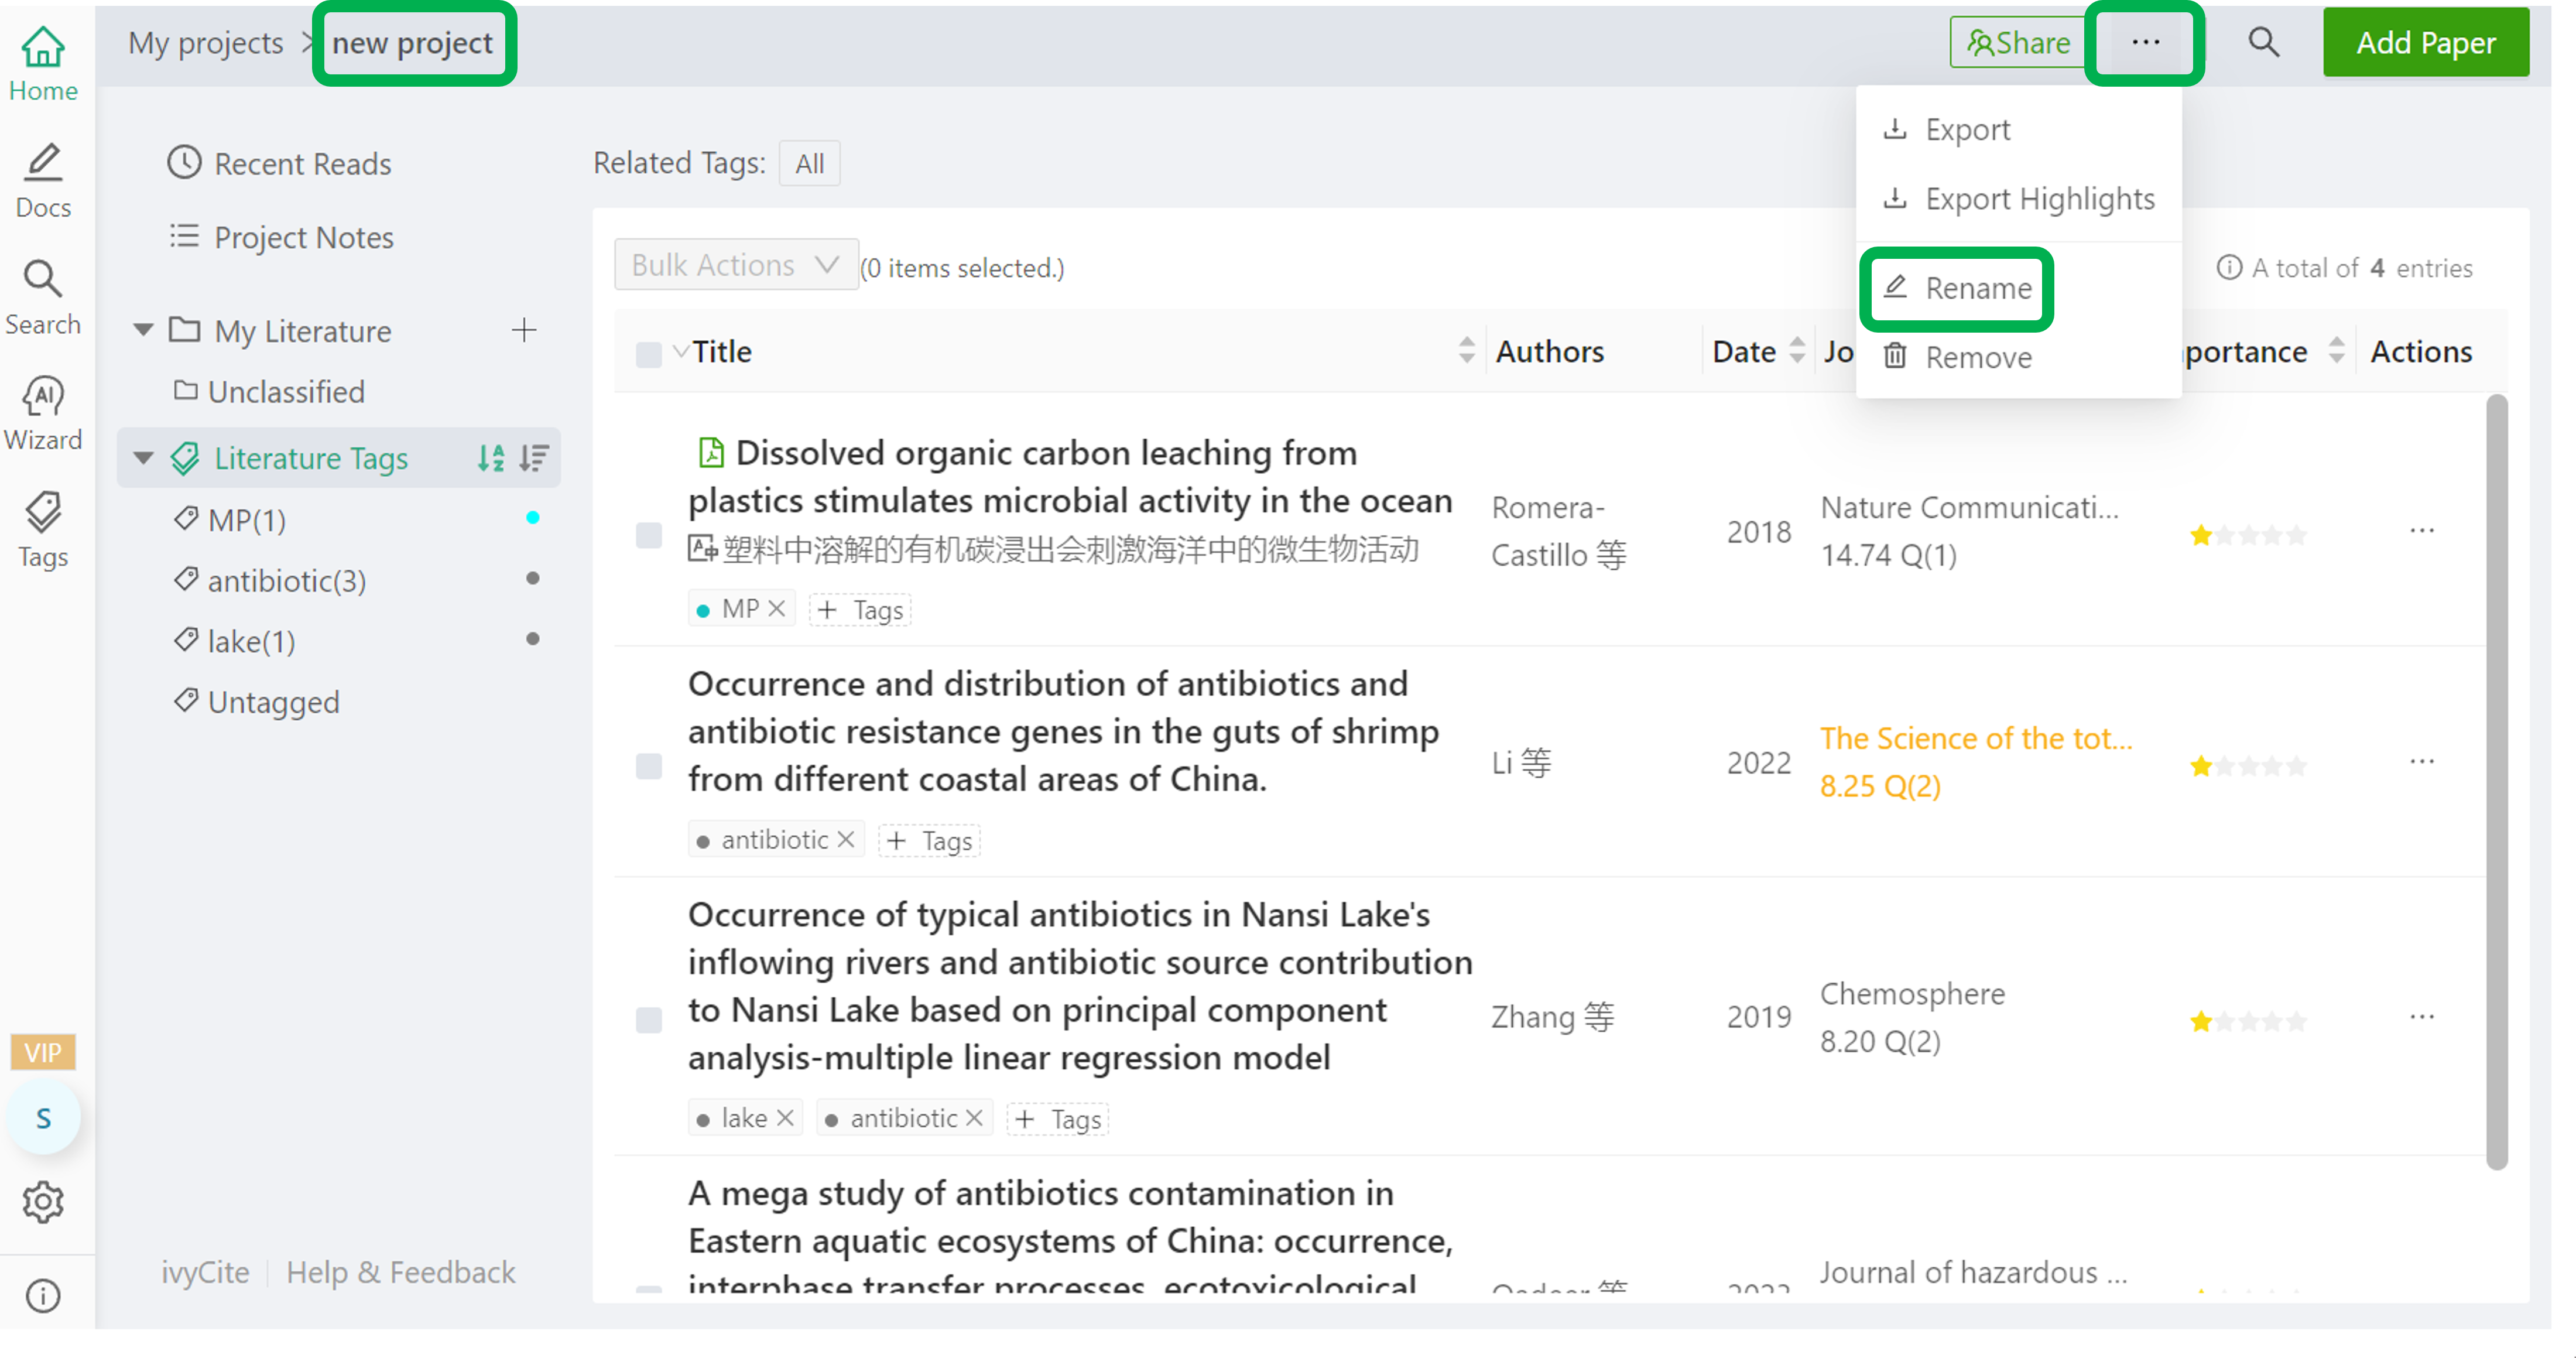Screen dimensions: 2576x1358
Task: Open Help & Feedback link
Action: point(400,1273)
